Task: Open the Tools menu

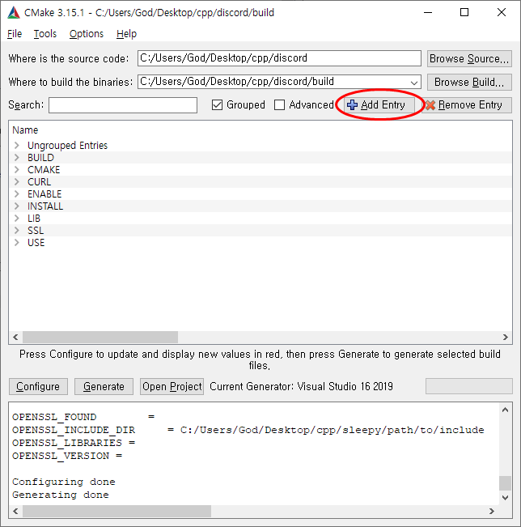Action: tap(45, 34)
